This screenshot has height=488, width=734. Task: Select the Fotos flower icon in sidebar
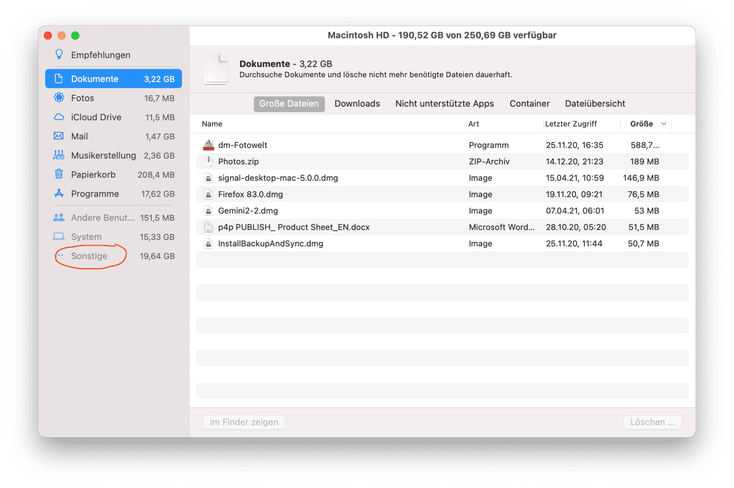pyautogui.click(x=59, y=98)
